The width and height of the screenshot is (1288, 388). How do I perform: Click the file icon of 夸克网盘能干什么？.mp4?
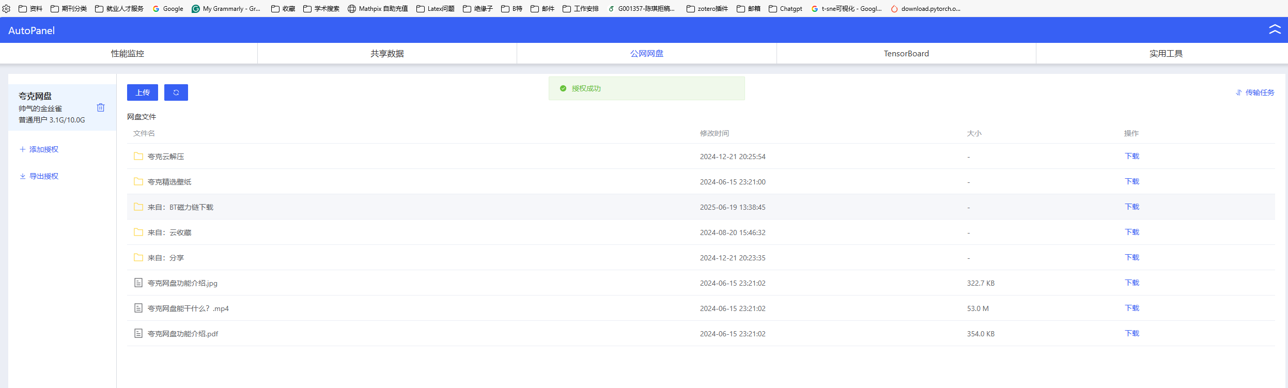coord(138,308)
